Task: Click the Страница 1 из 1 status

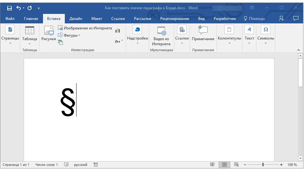Action: click(16, 165)
